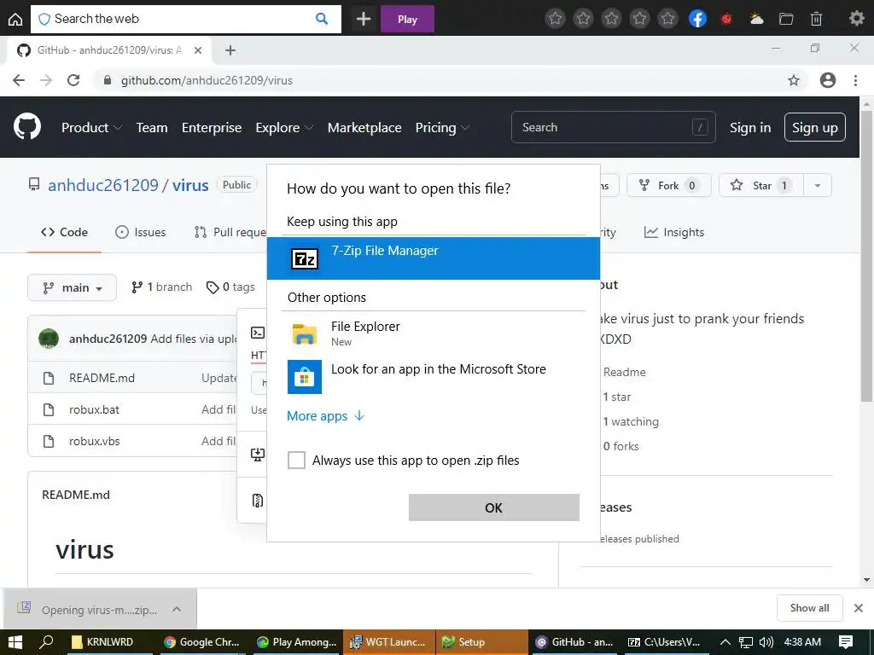Close the downloads bar
Screen dimensions: 874x655
(x=859, y=607)
